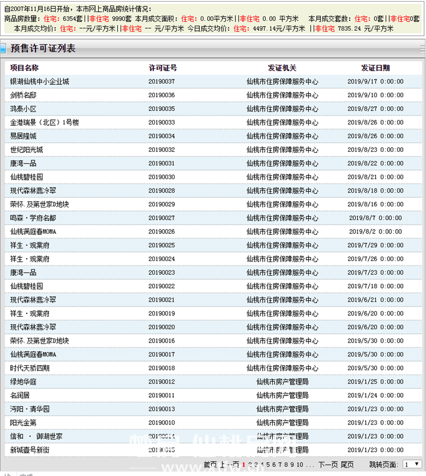Click non-residential price 7835.24 元/平方米

pos(366,28)
